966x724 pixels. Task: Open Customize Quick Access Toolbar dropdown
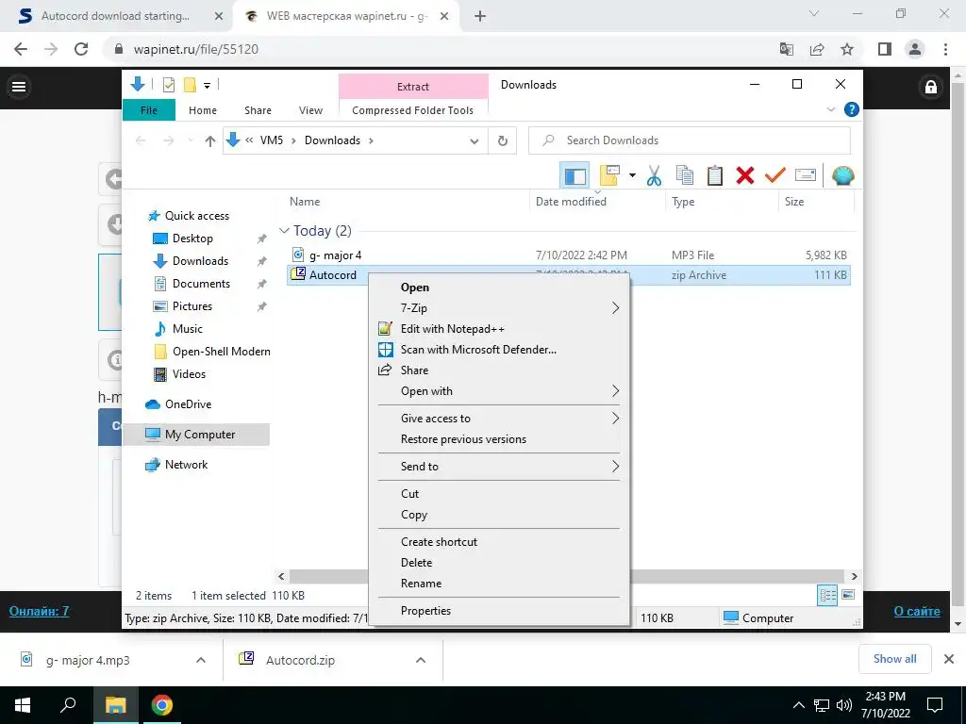207,86
